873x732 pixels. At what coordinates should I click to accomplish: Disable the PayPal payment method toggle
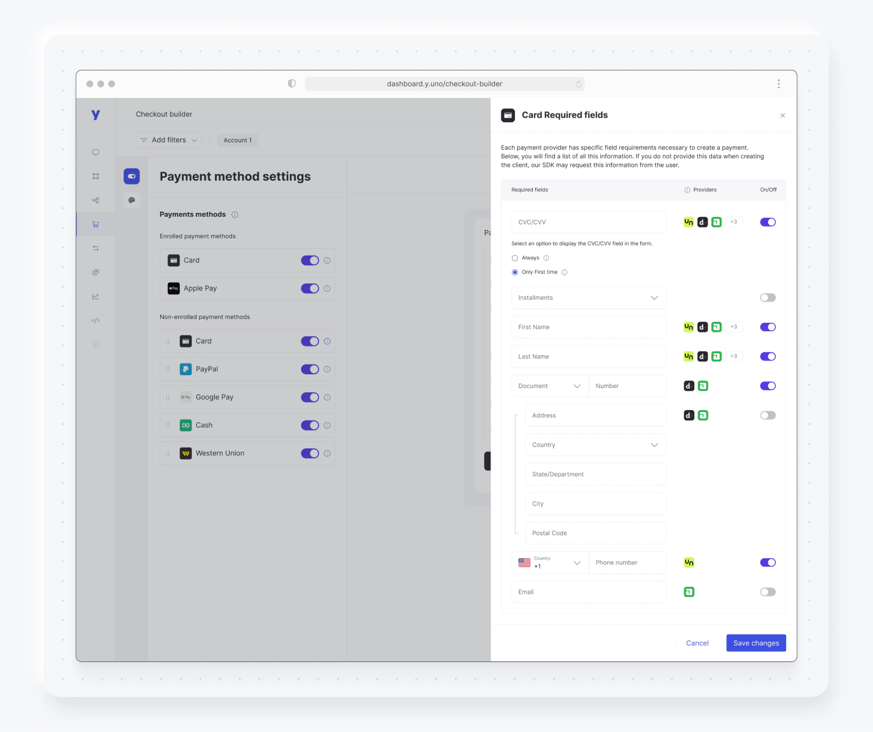click(x=310, y=369)
